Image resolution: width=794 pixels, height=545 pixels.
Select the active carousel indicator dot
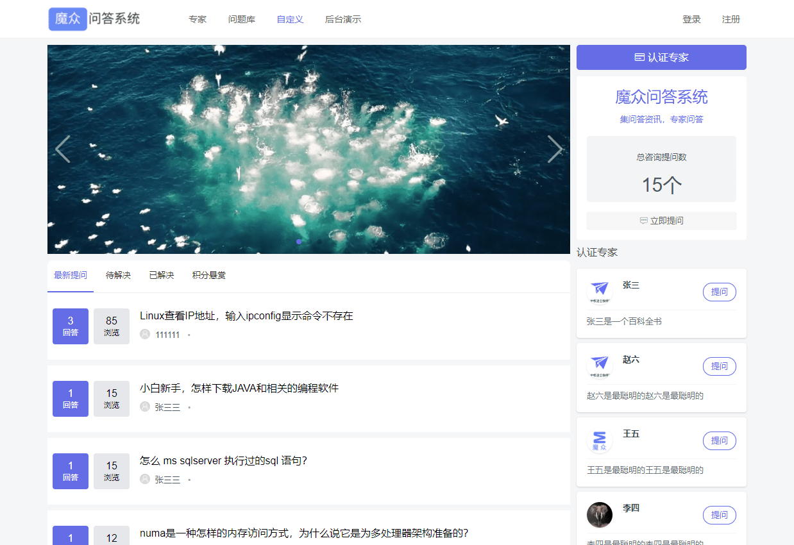pyautogui.click(x=299, y=242)
